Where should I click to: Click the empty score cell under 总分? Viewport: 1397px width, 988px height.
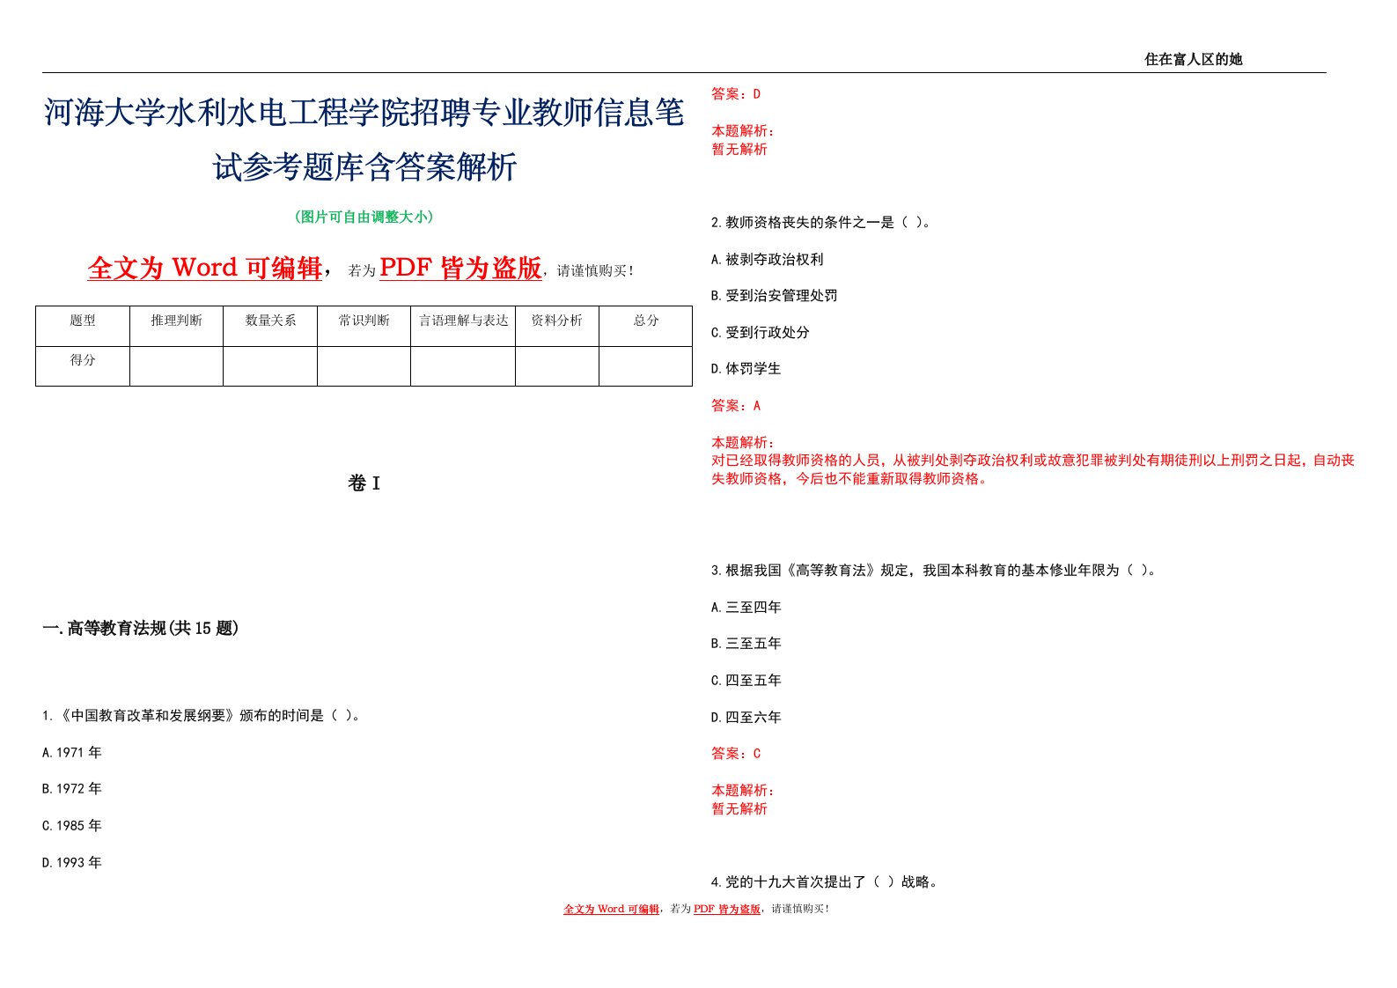click(646, 366)
